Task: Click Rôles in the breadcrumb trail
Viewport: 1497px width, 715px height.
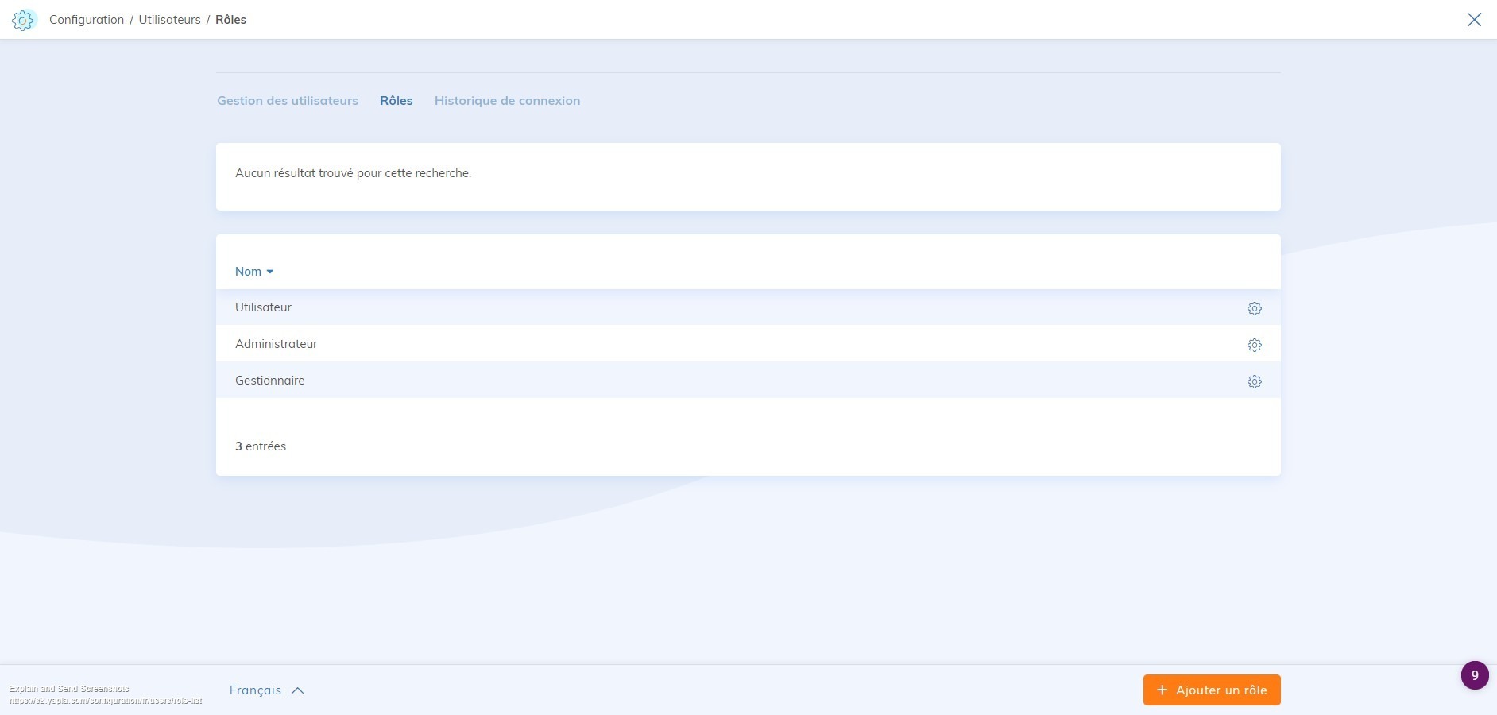Action: (230, 20)
